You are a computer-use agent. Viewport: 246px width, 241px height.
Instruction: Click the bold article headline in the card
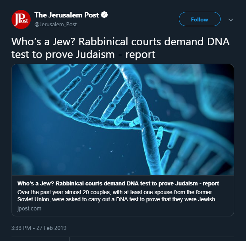118,184
